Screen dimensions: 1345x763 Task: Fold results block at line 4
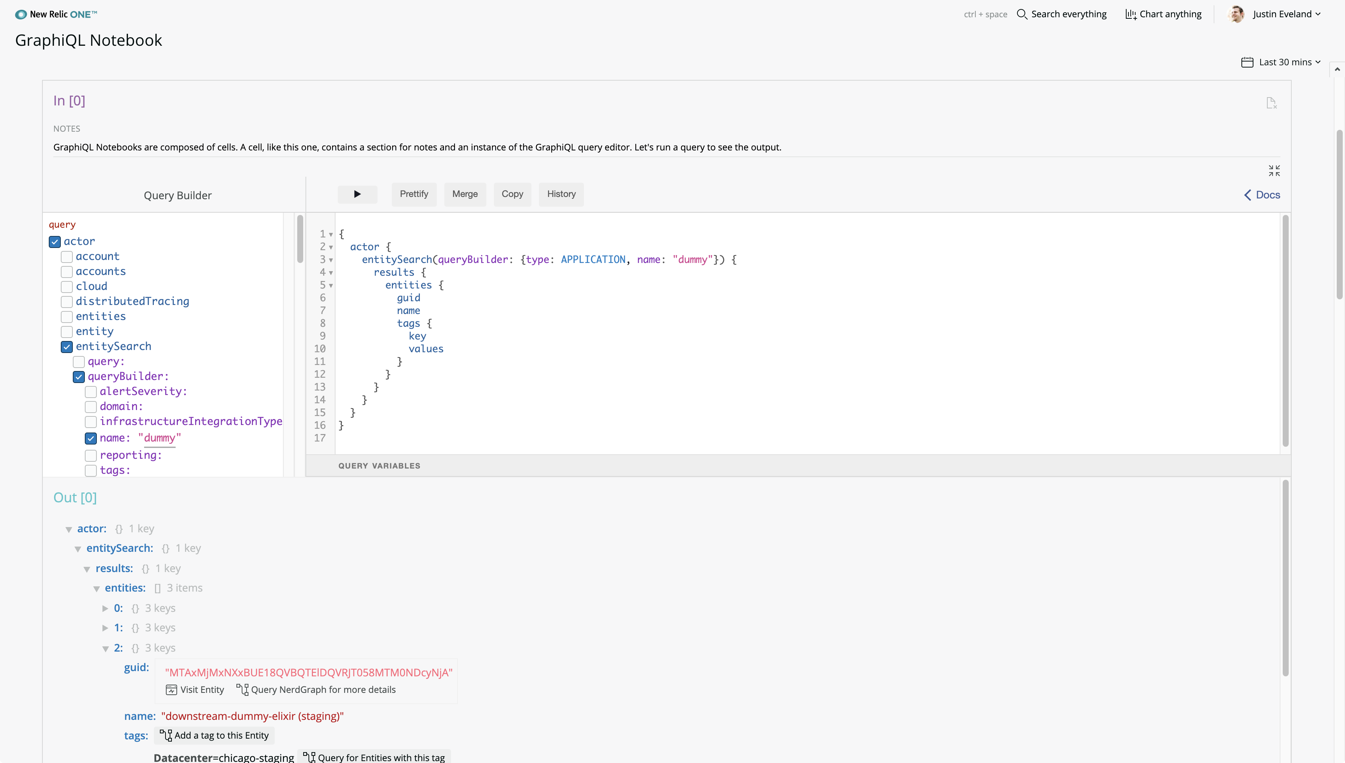tap(331, 273)
